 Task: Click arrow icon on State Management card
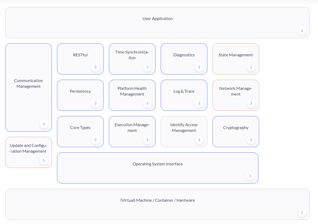pyautogui.click(x=251, y=67)
